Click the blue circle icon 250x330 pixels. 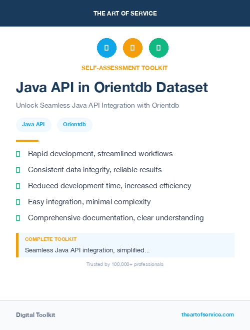106,48
